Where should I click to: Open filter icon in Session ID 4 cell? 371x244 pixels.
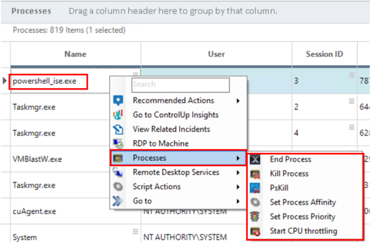click(x=352, y=127)
